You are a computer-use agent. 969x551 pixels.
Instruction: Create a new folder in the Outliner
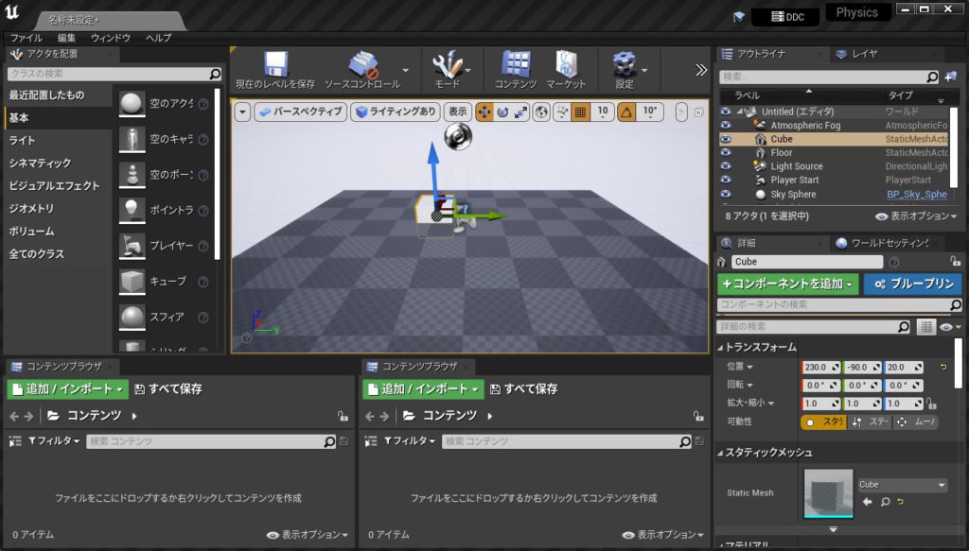click(951, 77)
